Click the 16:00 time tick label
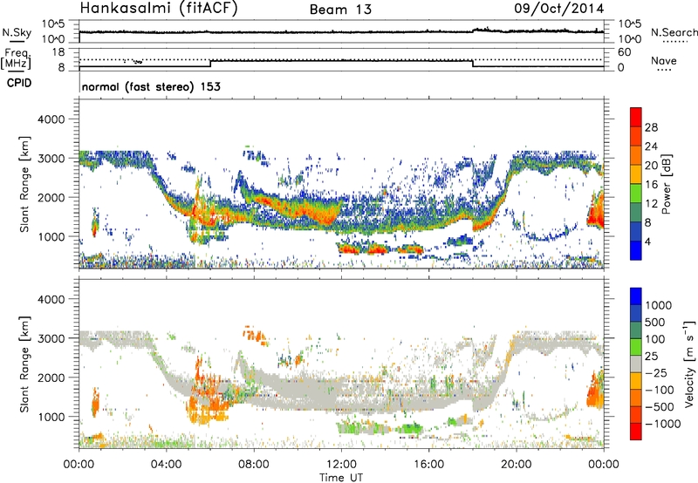698x483 pixels. (428, 465)
